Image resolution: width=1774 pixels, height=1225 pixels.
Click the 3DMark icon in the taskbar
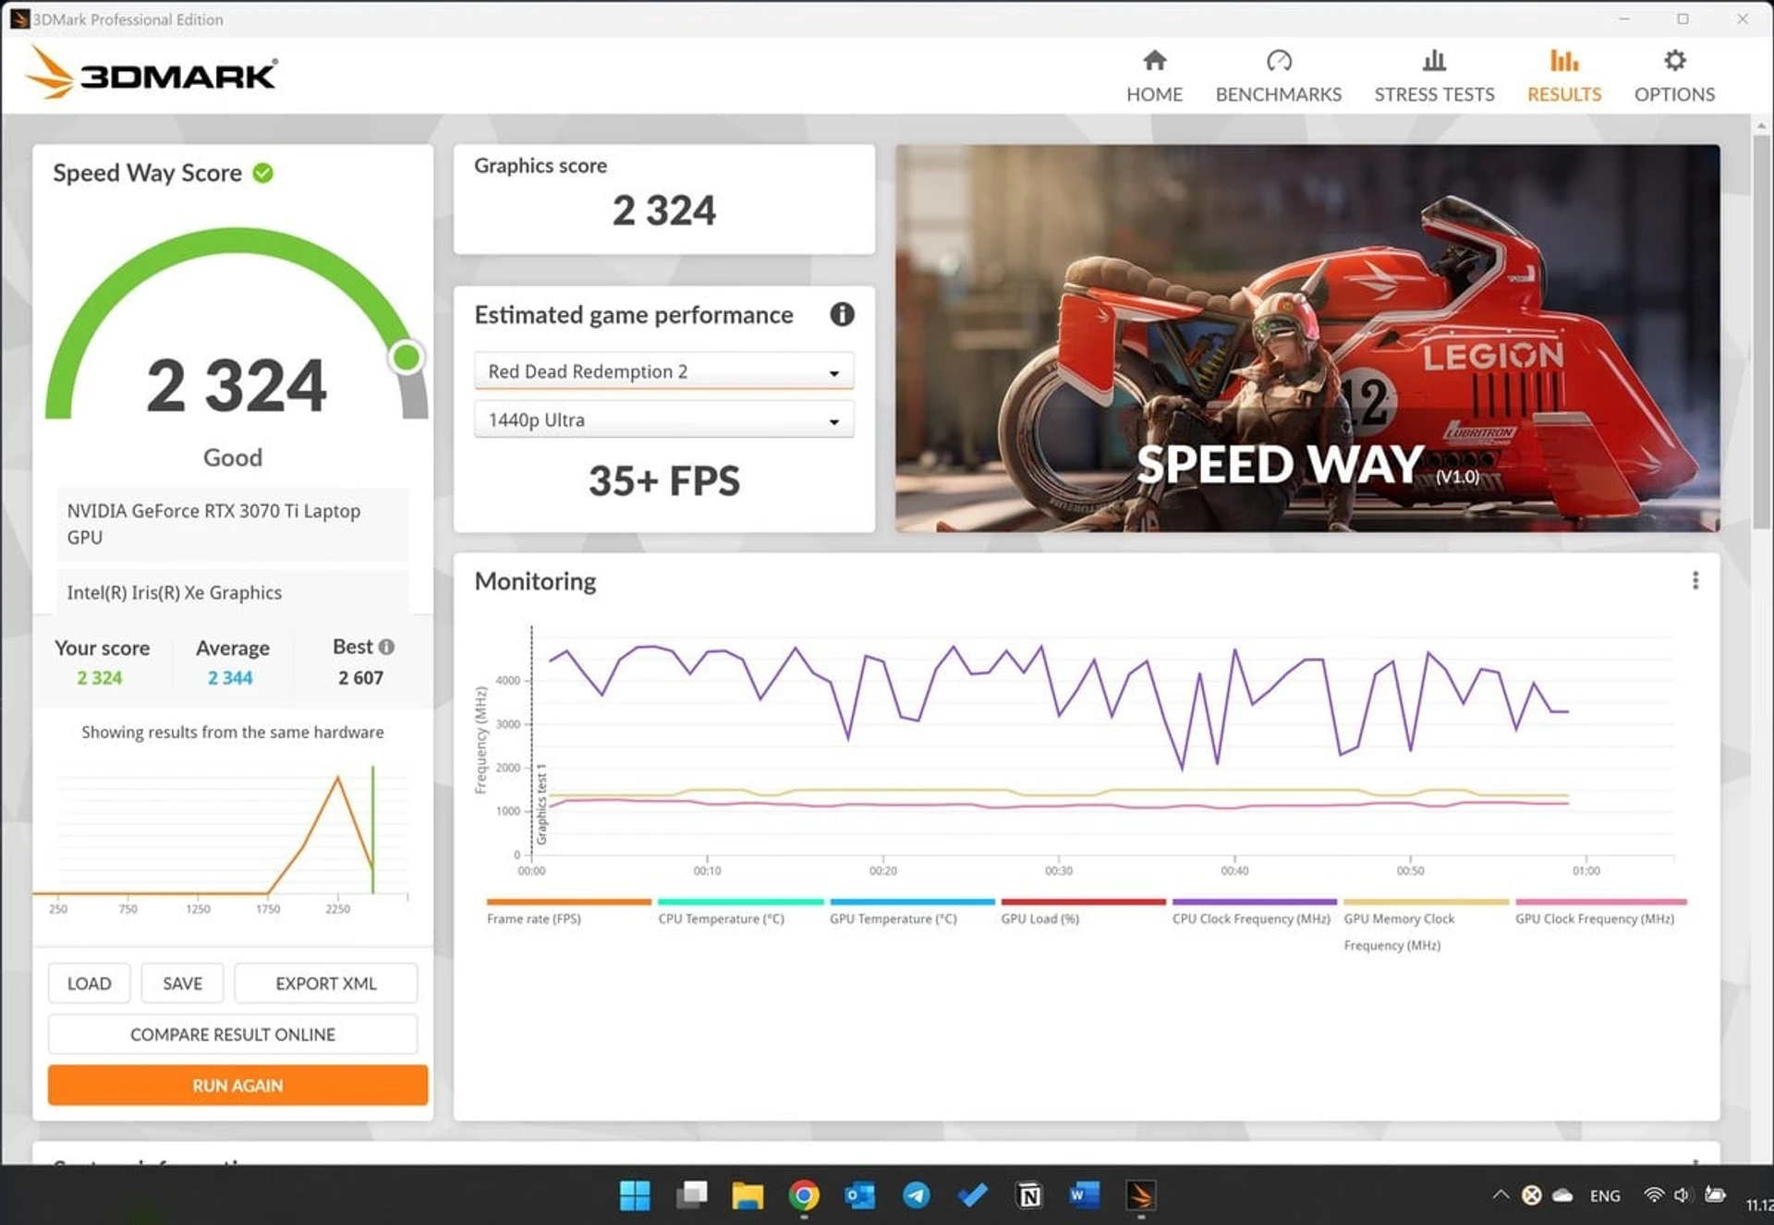(1141, 1195)
